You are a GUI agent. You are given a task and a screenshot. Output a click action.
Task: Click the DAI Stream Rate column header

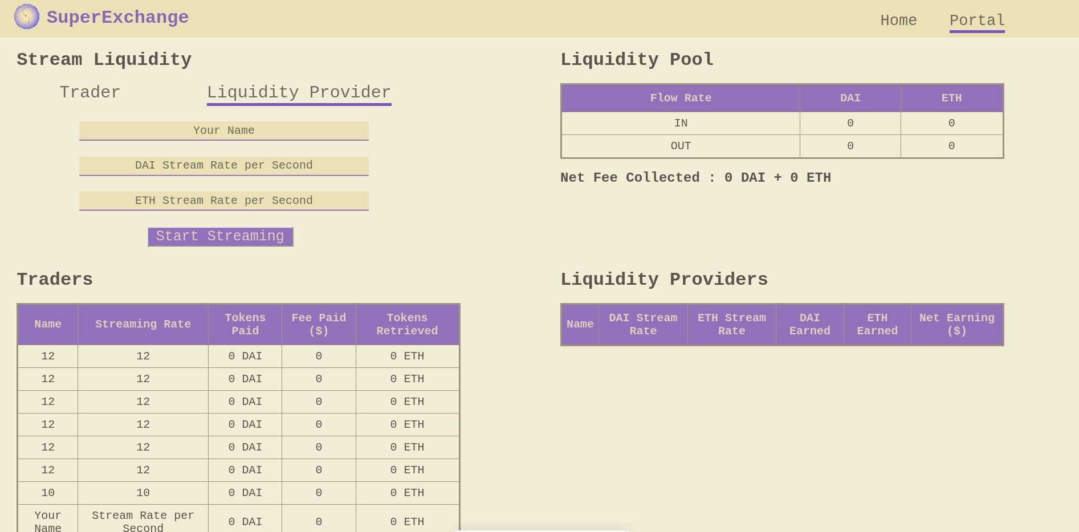(x=643, y=324)
